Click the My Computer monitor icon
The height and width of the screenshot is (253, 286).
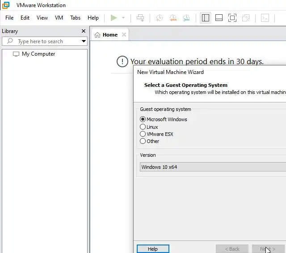pos(16,54)
